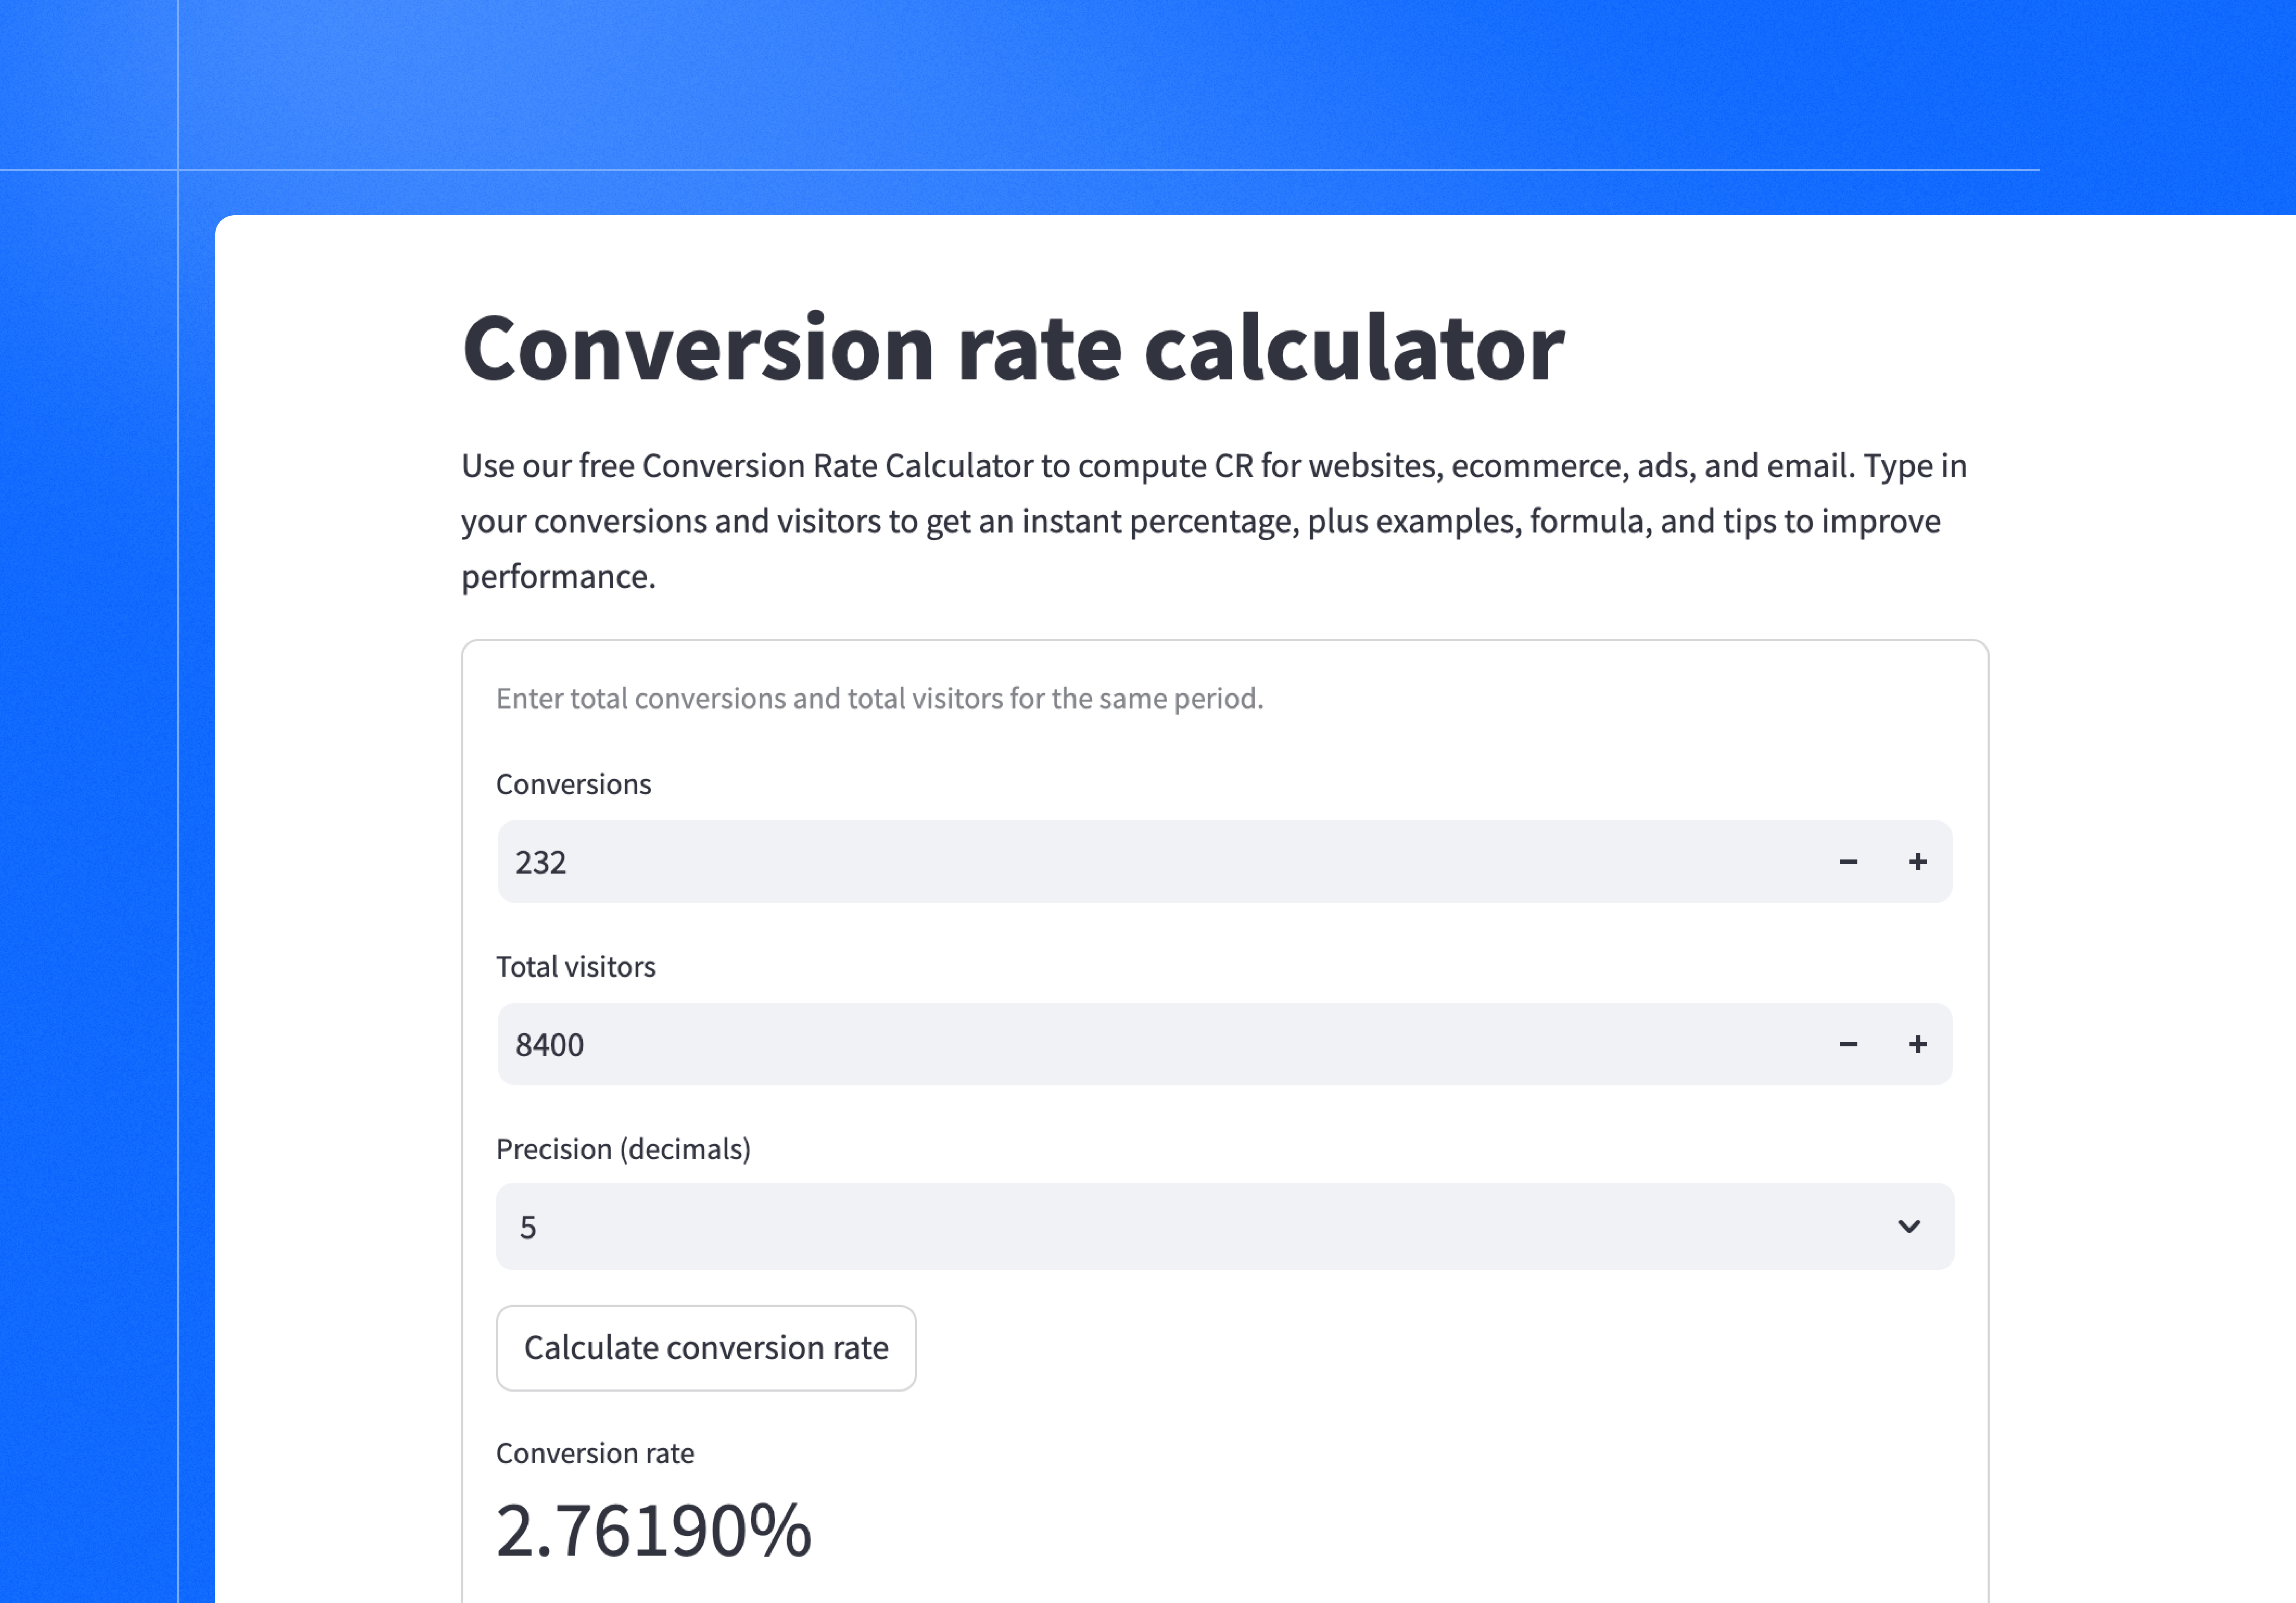2296x1603 pixels.
Task: Click the blue banner above the card
Action: click(x=1100, y=90)
